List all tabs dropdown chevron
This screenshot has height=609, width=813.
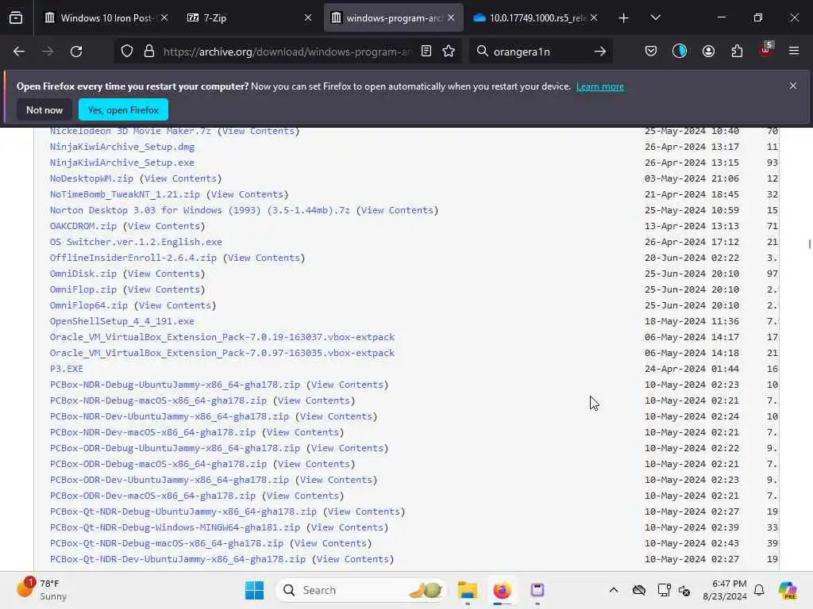point(655,18)
